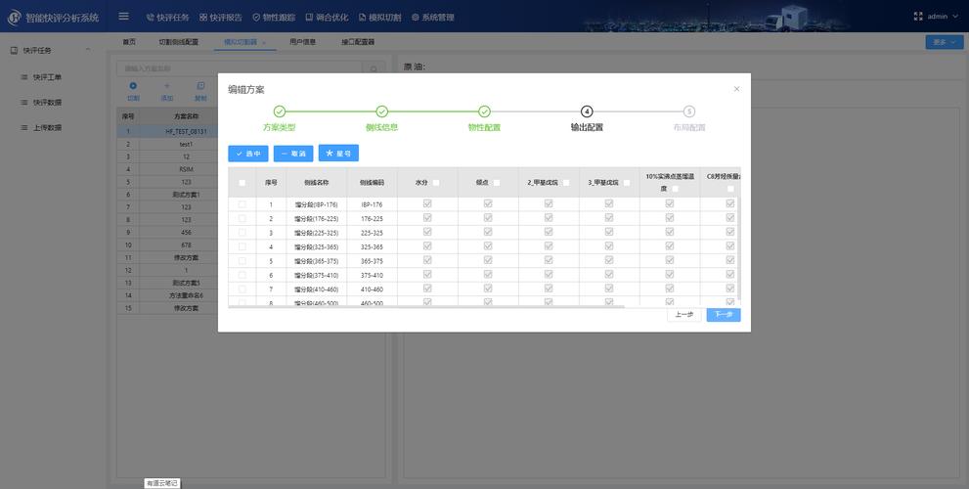
Task: Close the 编辑方案 dialog
Action: (736, 89)
